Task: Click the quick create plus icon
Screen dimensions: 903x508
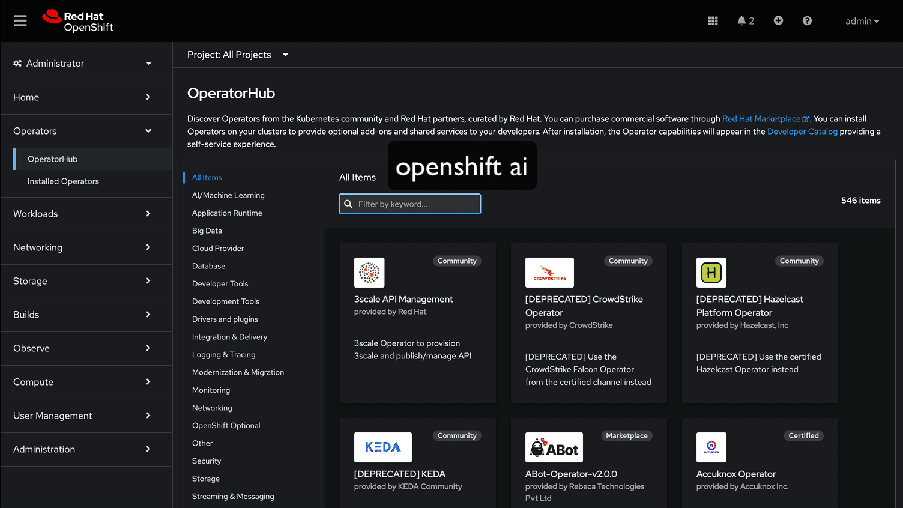Action: pyautogui.click(x=778, y=20)
